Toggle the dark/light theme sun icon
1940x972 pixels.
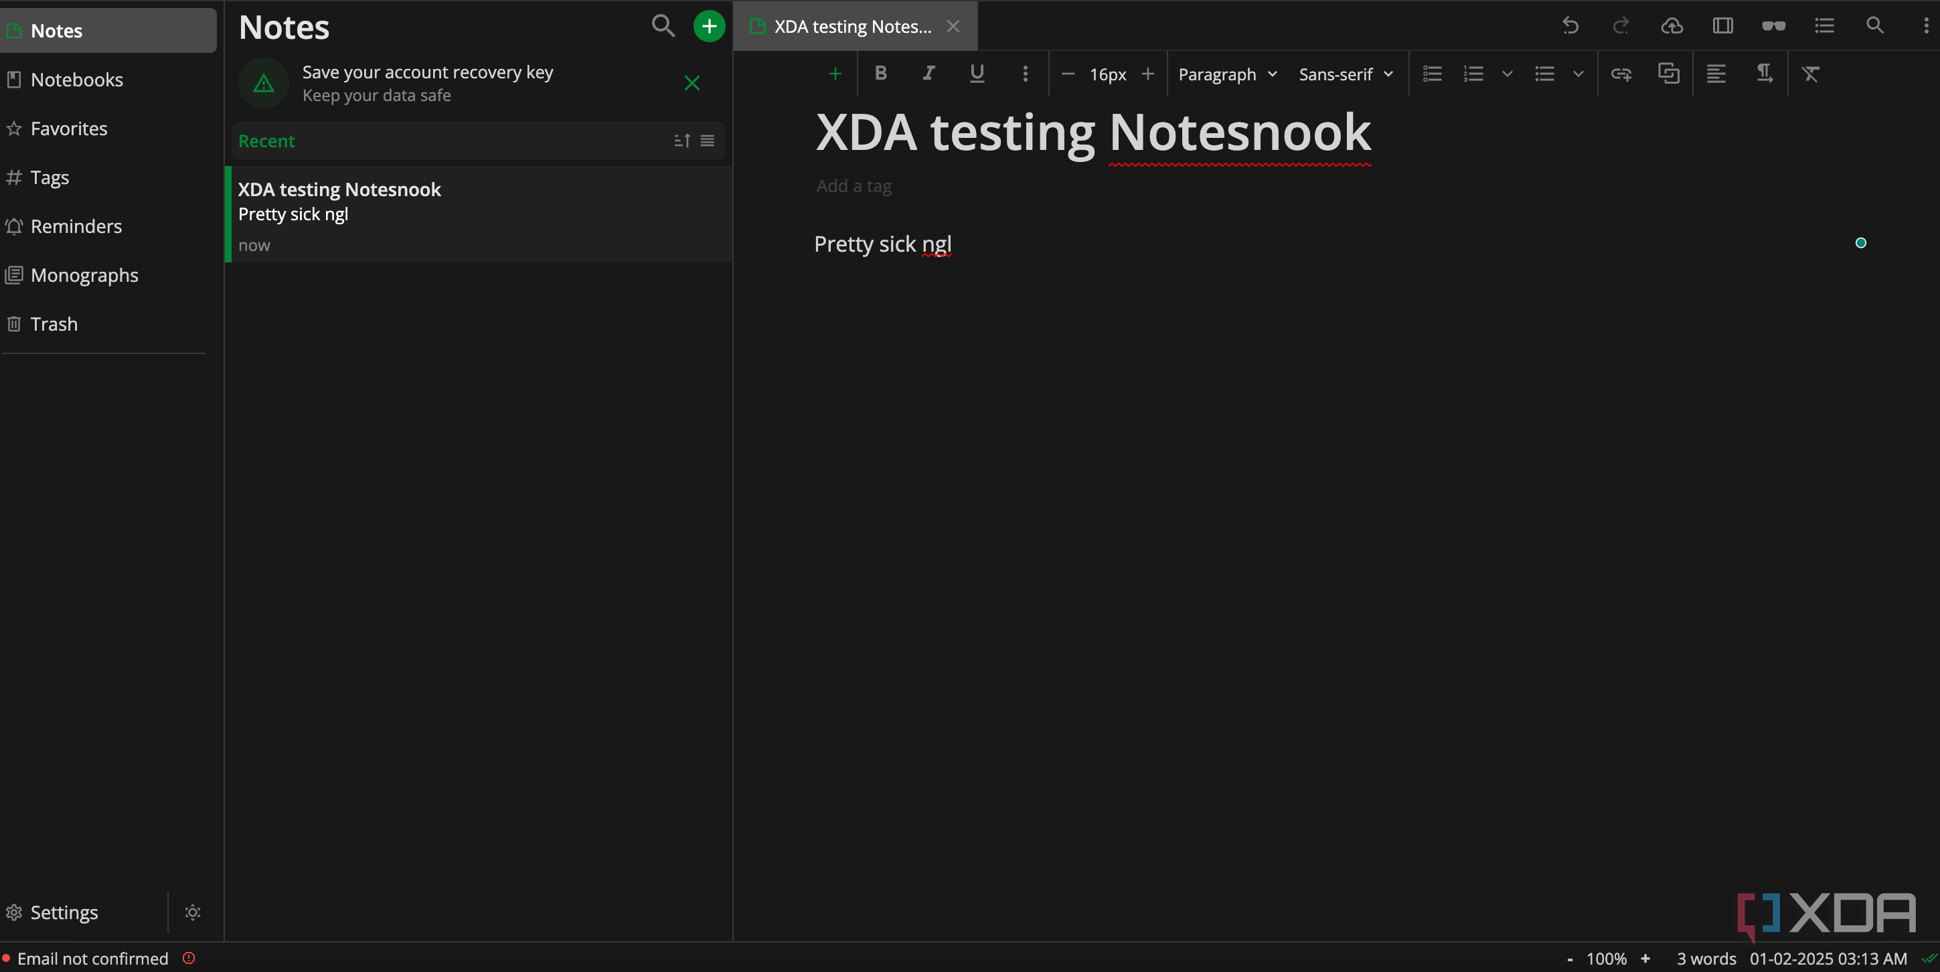point(193,912)
